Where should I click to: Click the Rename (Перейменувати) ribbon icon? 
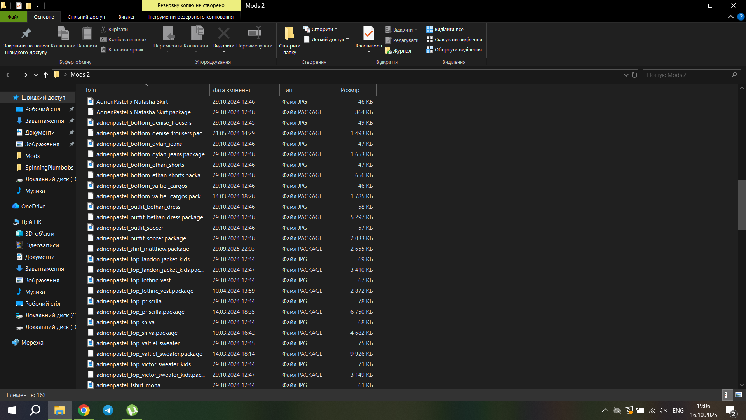[254, 34]
